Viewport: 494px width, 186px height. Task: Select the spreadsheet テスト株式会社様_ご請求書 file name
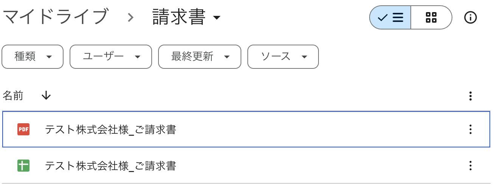click(110, 166)
